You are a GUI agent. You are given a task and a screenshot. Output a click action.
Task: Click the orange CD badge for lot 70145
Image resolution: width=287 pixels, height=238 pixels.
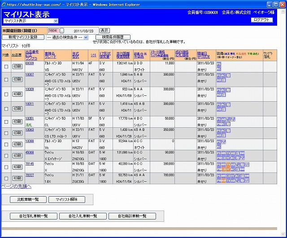[224, 169]
